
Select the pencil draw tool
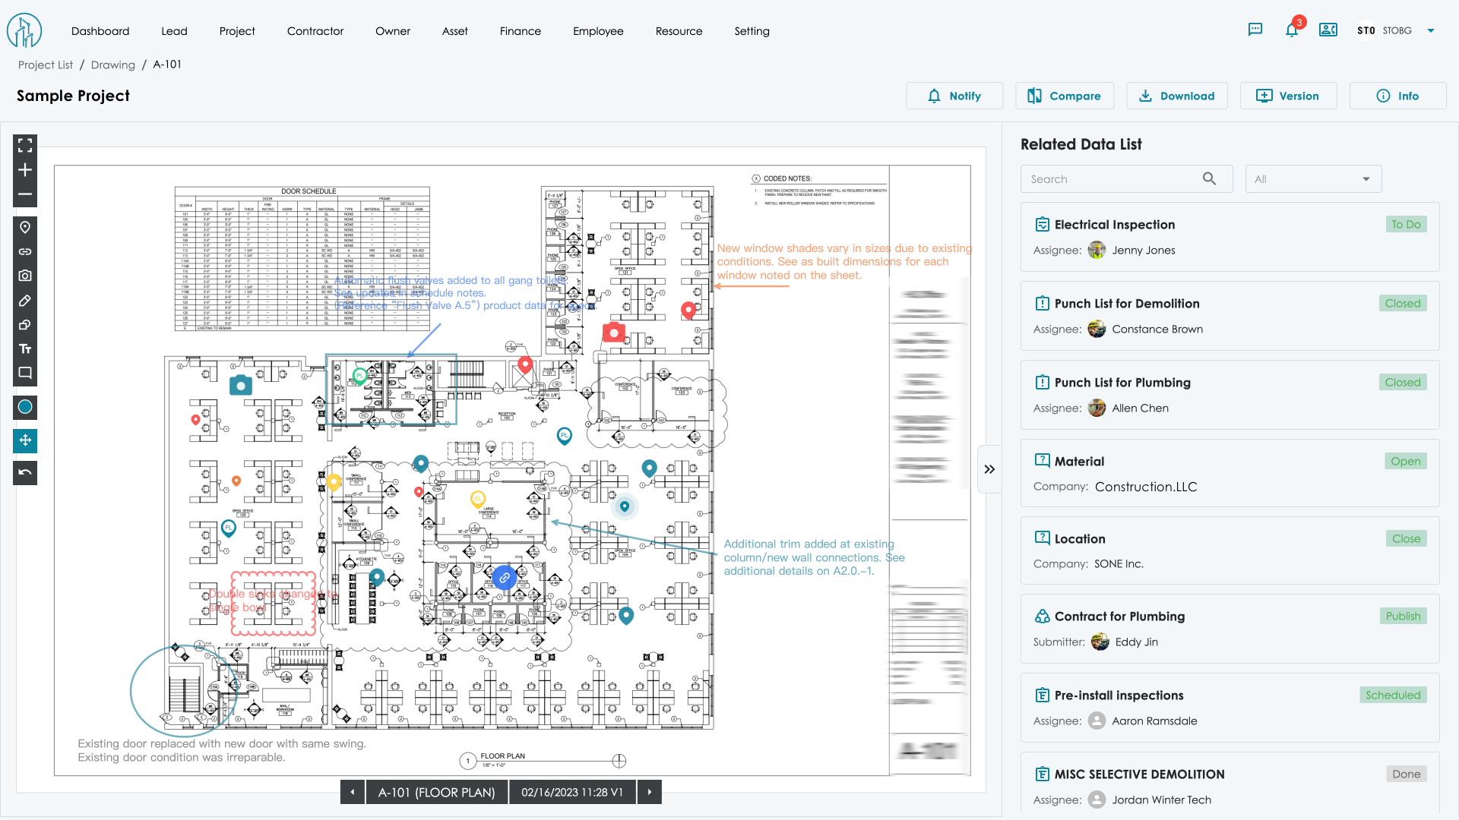click(25, 301)
